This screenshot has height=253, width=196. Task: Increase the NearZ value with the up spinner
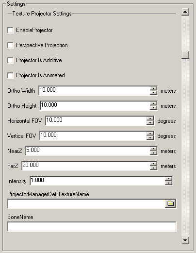coord(153,149)
